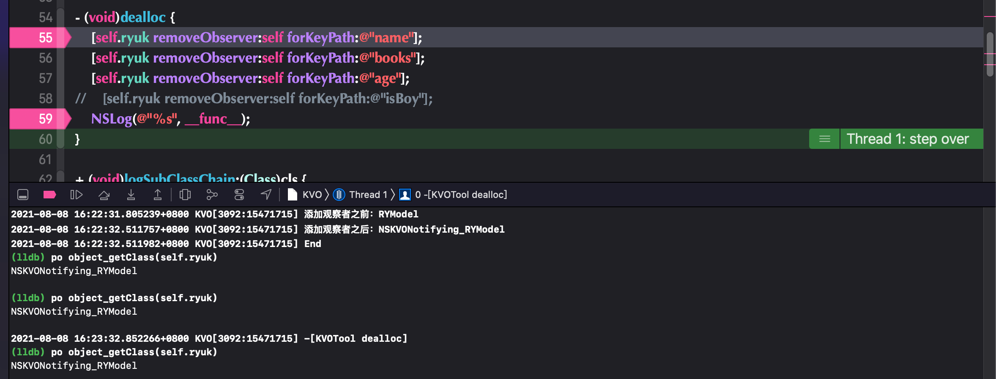Click line number 58 in the gutter

(x=46, y=99)
